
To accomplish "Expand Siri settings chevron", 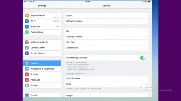I will point(146,31).
